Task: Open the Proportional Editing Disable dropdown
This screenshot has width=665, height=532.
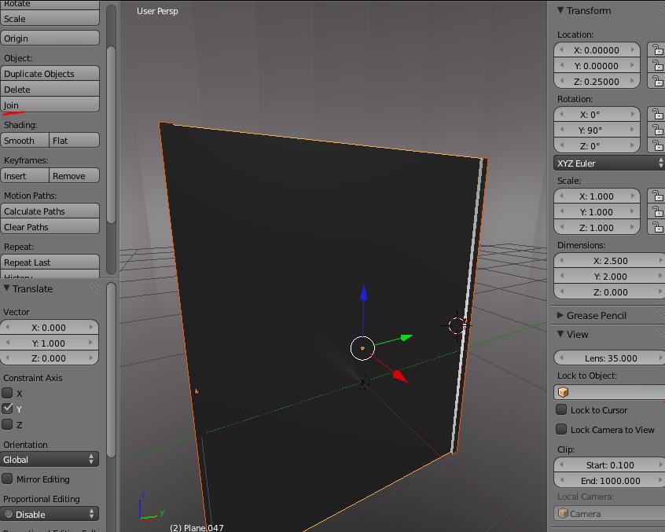Action: click(x=50, y=514)
